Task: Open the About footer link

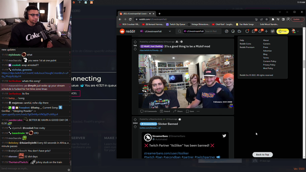Action: tap(266, 40)
